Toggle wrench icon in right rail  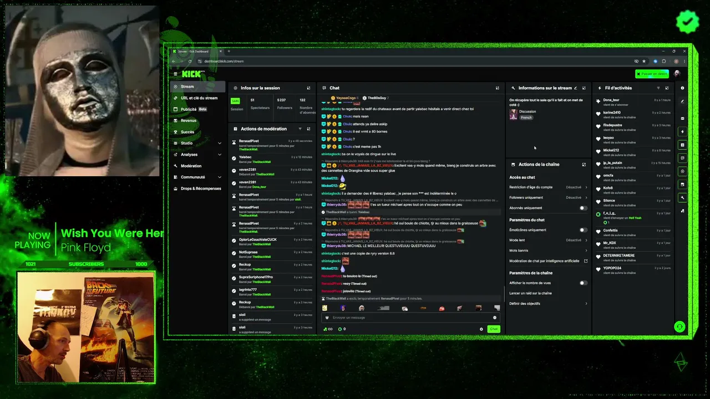(683, 198)
